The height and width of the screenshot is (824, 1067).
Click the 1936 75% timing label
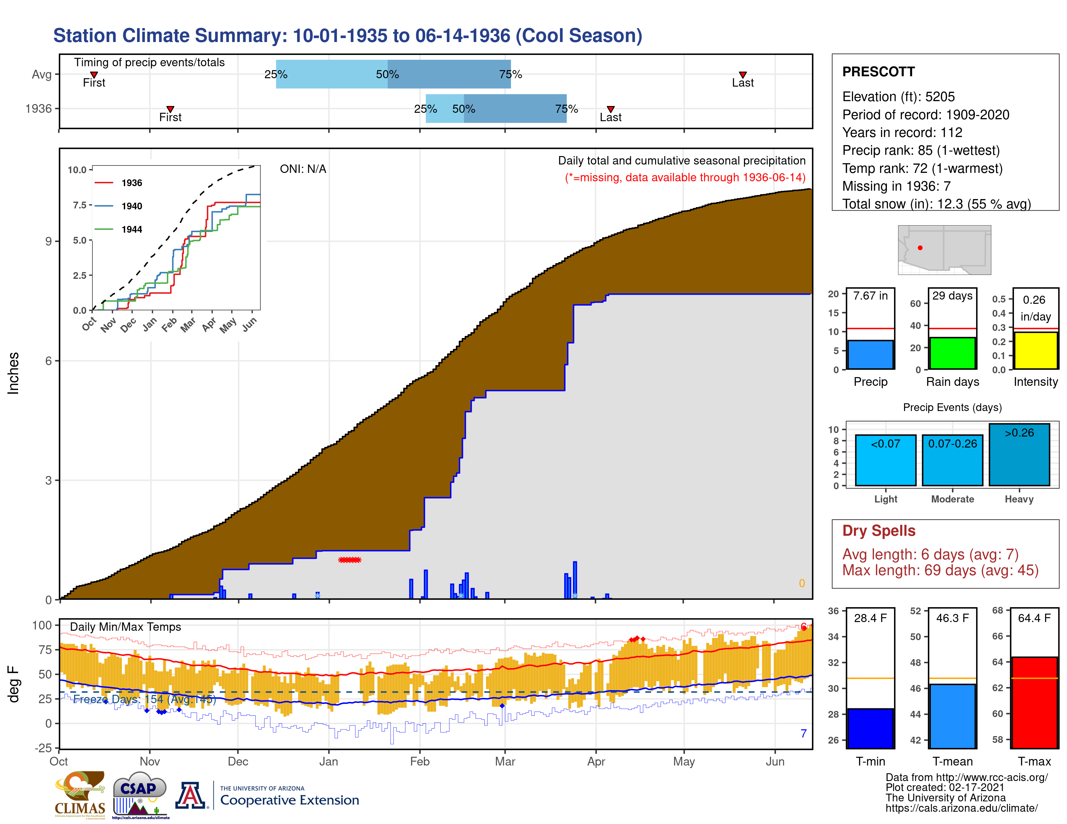(567, 109)
